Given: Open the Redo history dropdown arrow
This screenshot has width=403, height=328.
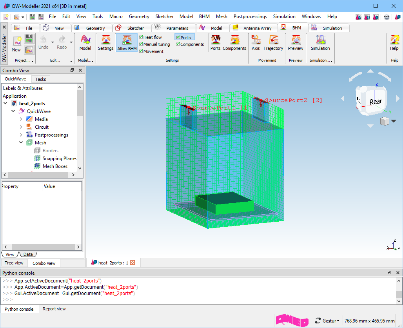Looking at the screenshot, I should tap(71, 42).
